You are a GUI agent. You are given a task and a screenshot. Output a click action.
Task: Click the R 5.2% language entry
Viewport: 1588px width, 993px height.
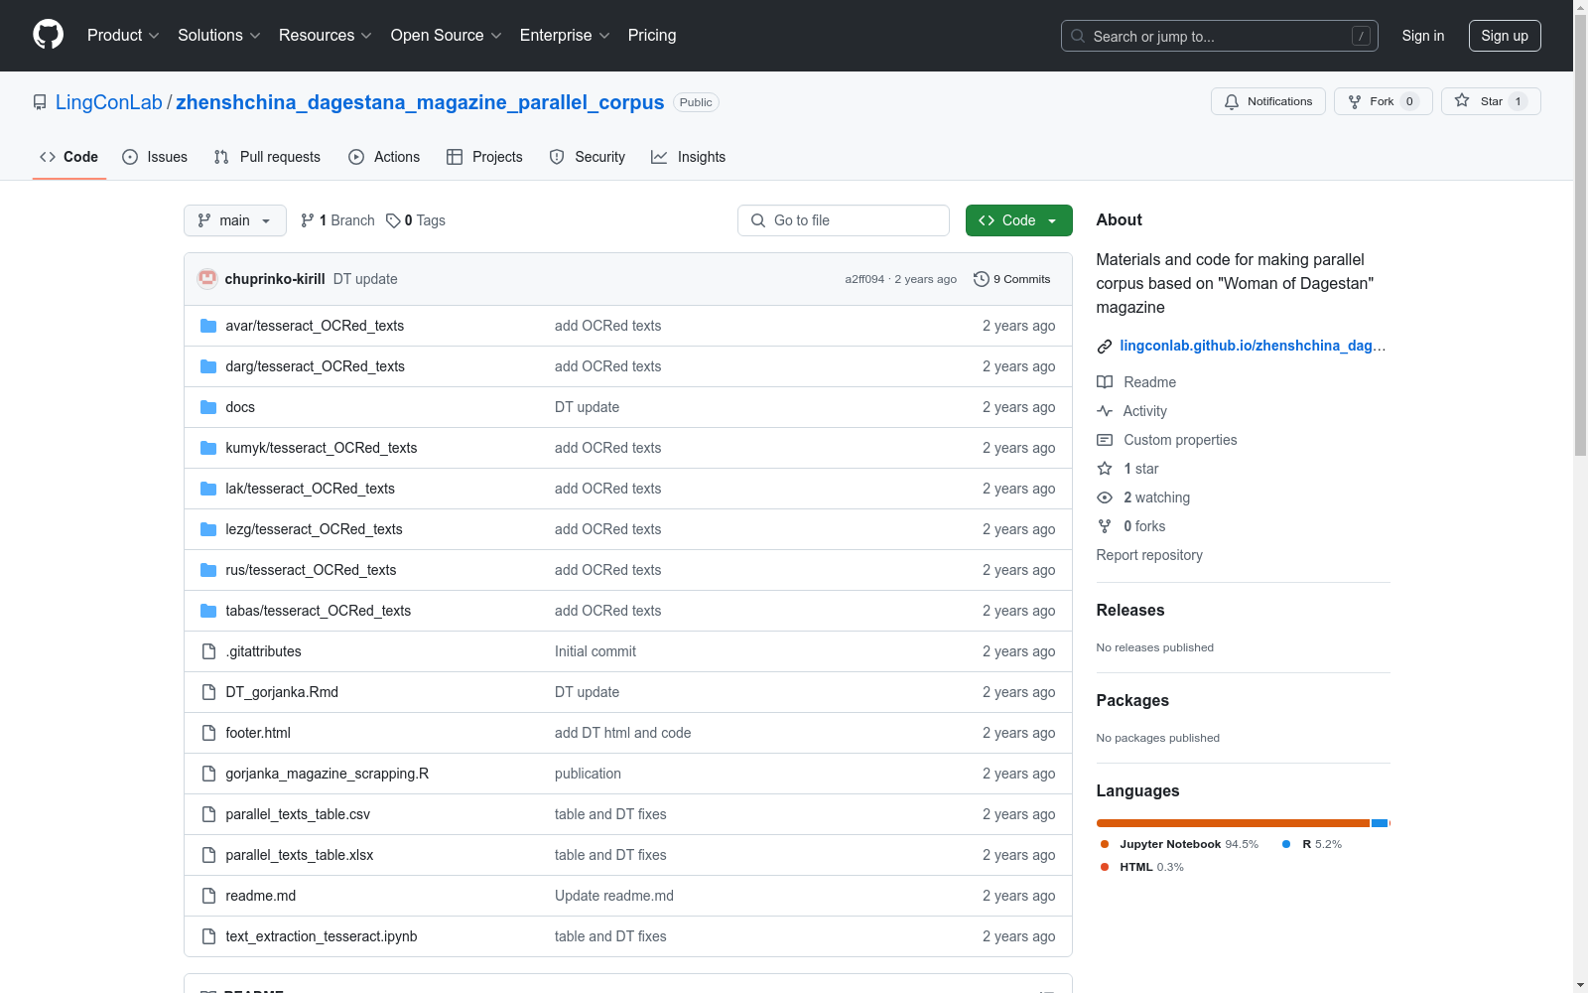1312,844
